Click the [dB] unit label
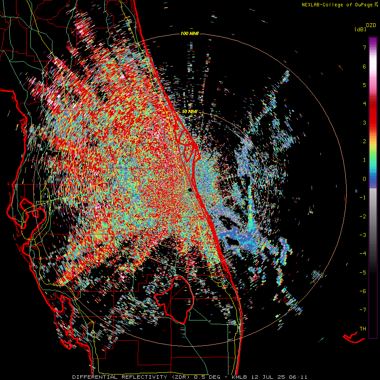380x380 pixels. coord(361,30)
